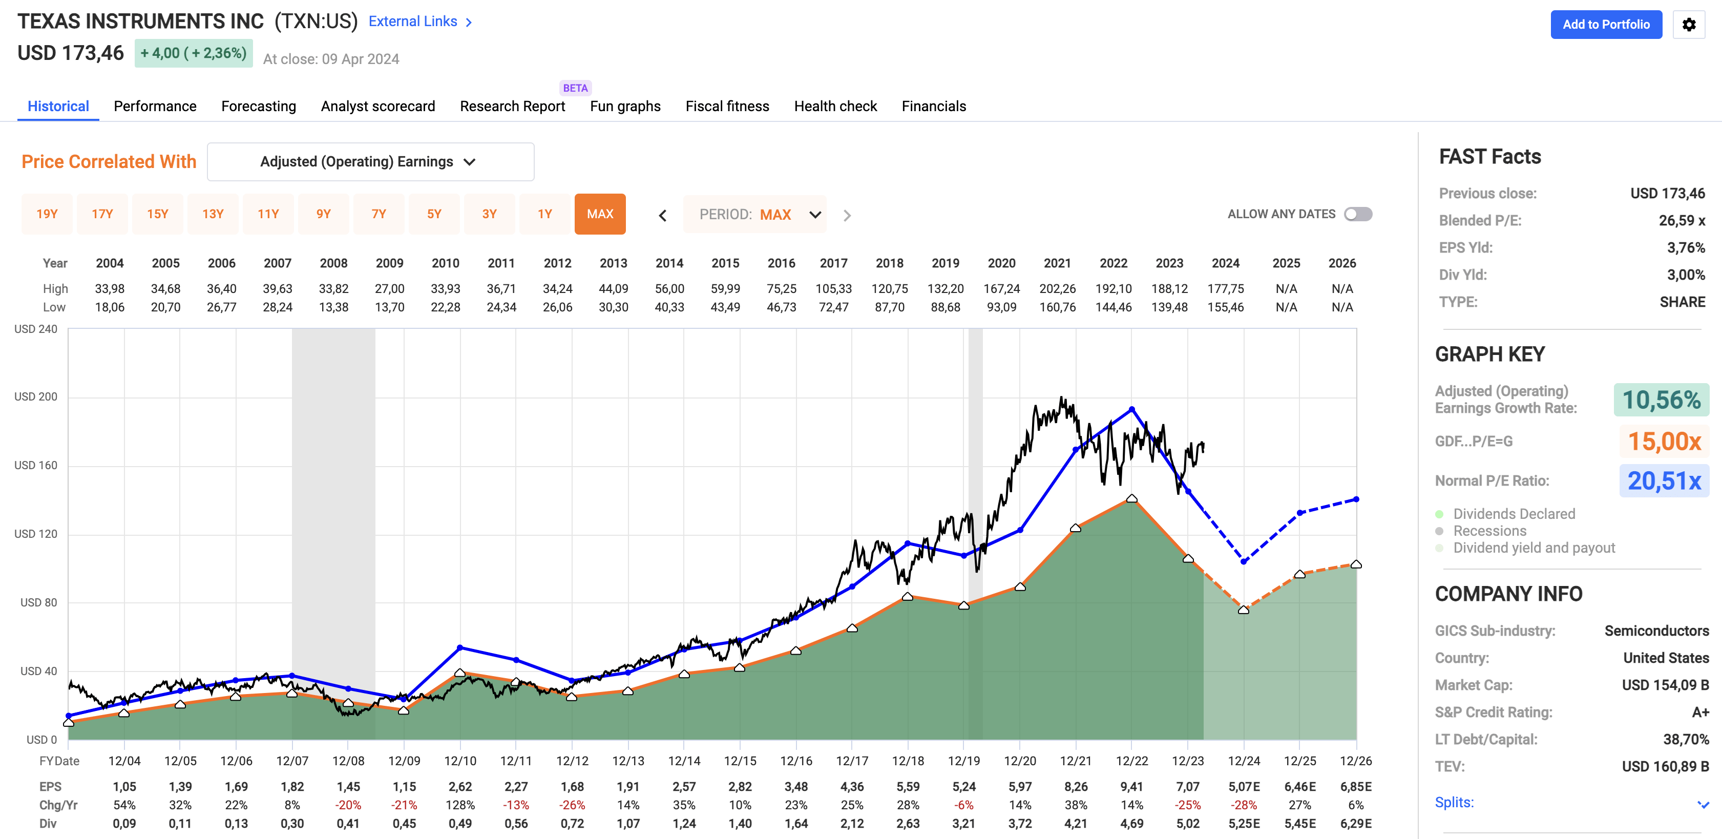This screenshot has height=839, width=1722.
Task: Click the BETA badge above Research Report
Action: coord(575,88)
